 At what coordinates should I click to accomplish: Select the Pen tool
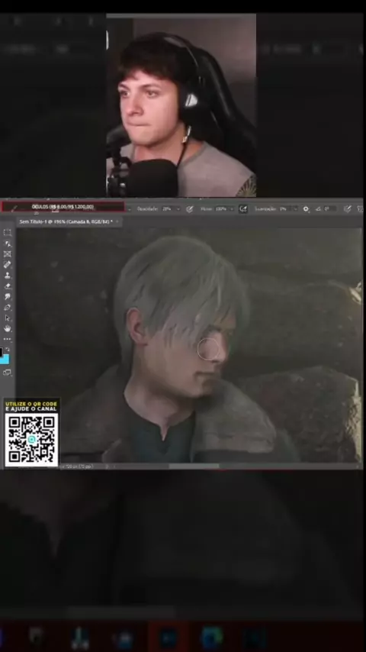point(7,308)
